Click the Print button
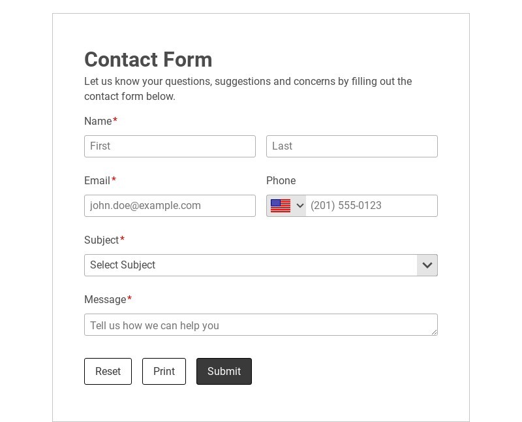522x422 pixels. 164,371
